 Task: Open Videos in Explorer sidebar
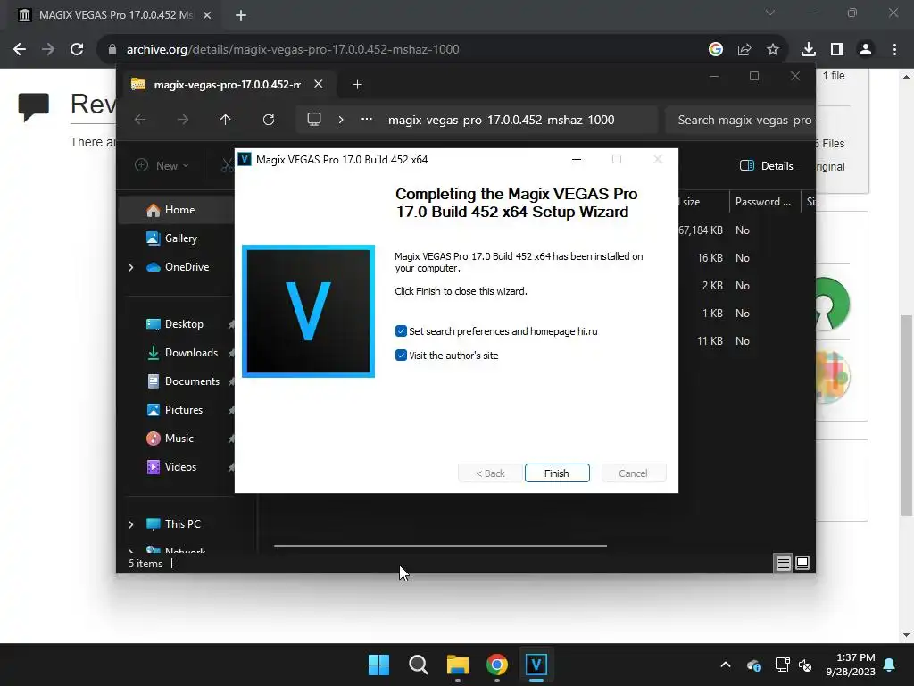[x=180, y=466]
